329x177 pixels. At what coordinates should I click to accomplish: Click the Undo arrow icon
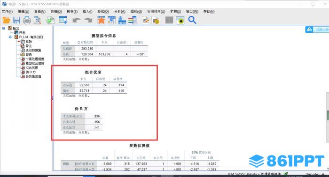tap(76, 20)
